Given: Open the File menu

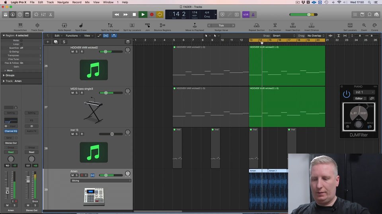Looking at the screenshot, I should [32, 2].
